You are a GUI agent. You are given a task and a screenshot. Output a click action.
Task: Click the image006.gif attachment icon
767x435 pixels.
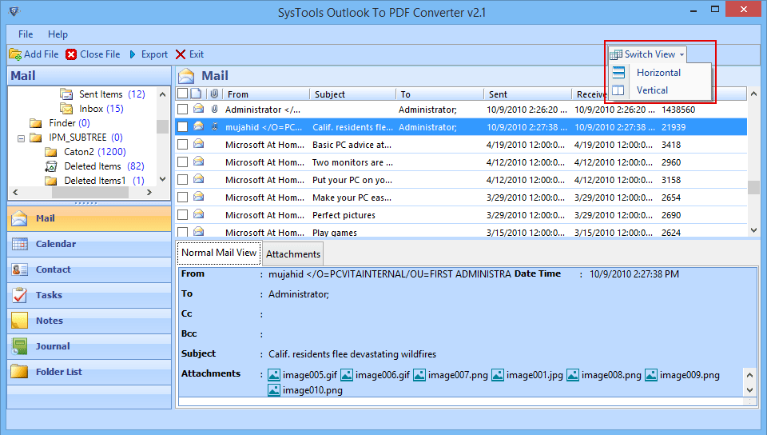[x=347, y=375]
